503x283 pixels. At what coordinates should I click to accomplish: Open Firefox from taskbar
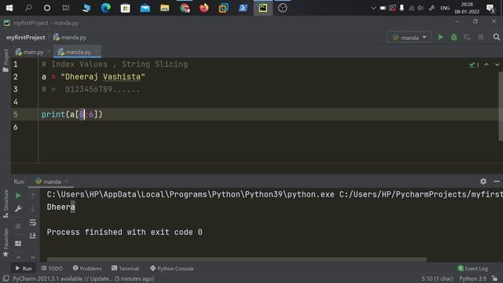(x=204, y=8)
